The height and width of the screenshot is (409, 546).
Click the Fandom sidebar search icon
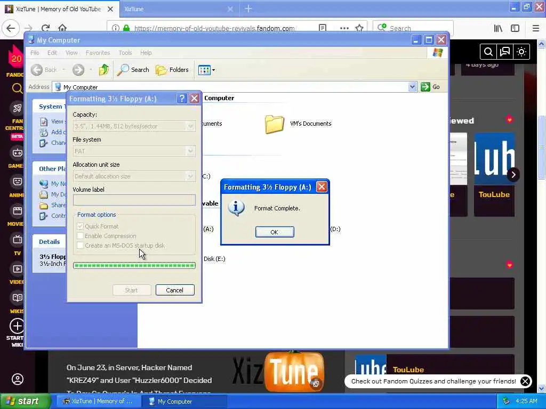pyautogui.click(x=17, y=88)
